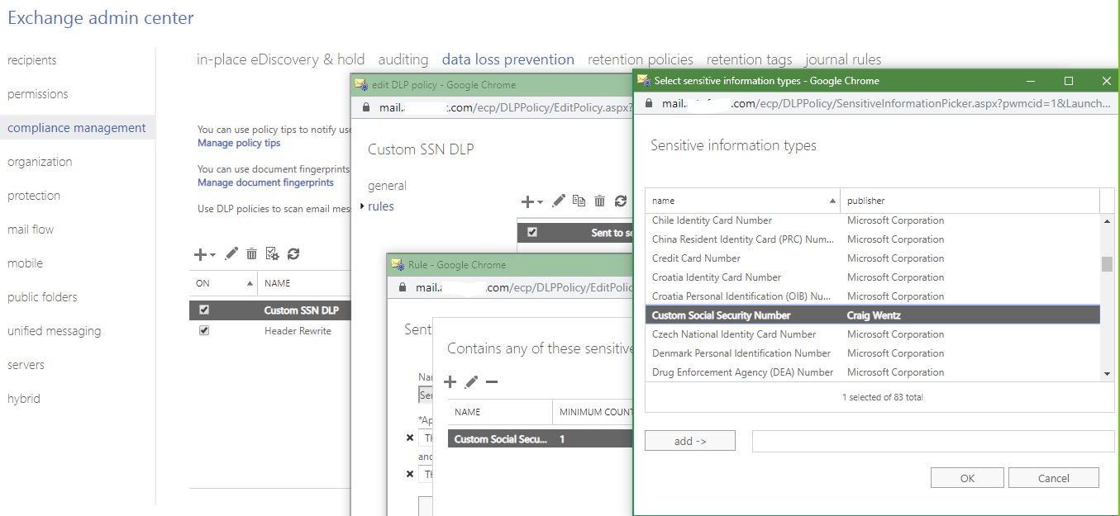Click the search input beside the add button
1120x516 pixels.
[931, 440]
